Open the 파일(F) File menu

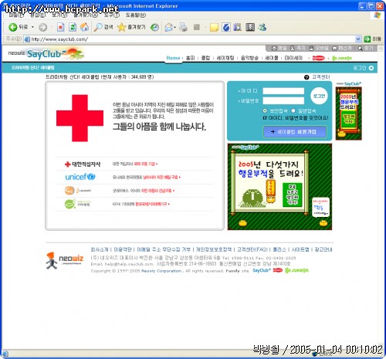[x=16, y=15]
